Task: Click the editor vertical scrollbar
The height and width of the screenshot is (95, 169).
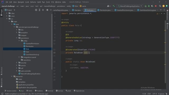Action: pos(165,52)
